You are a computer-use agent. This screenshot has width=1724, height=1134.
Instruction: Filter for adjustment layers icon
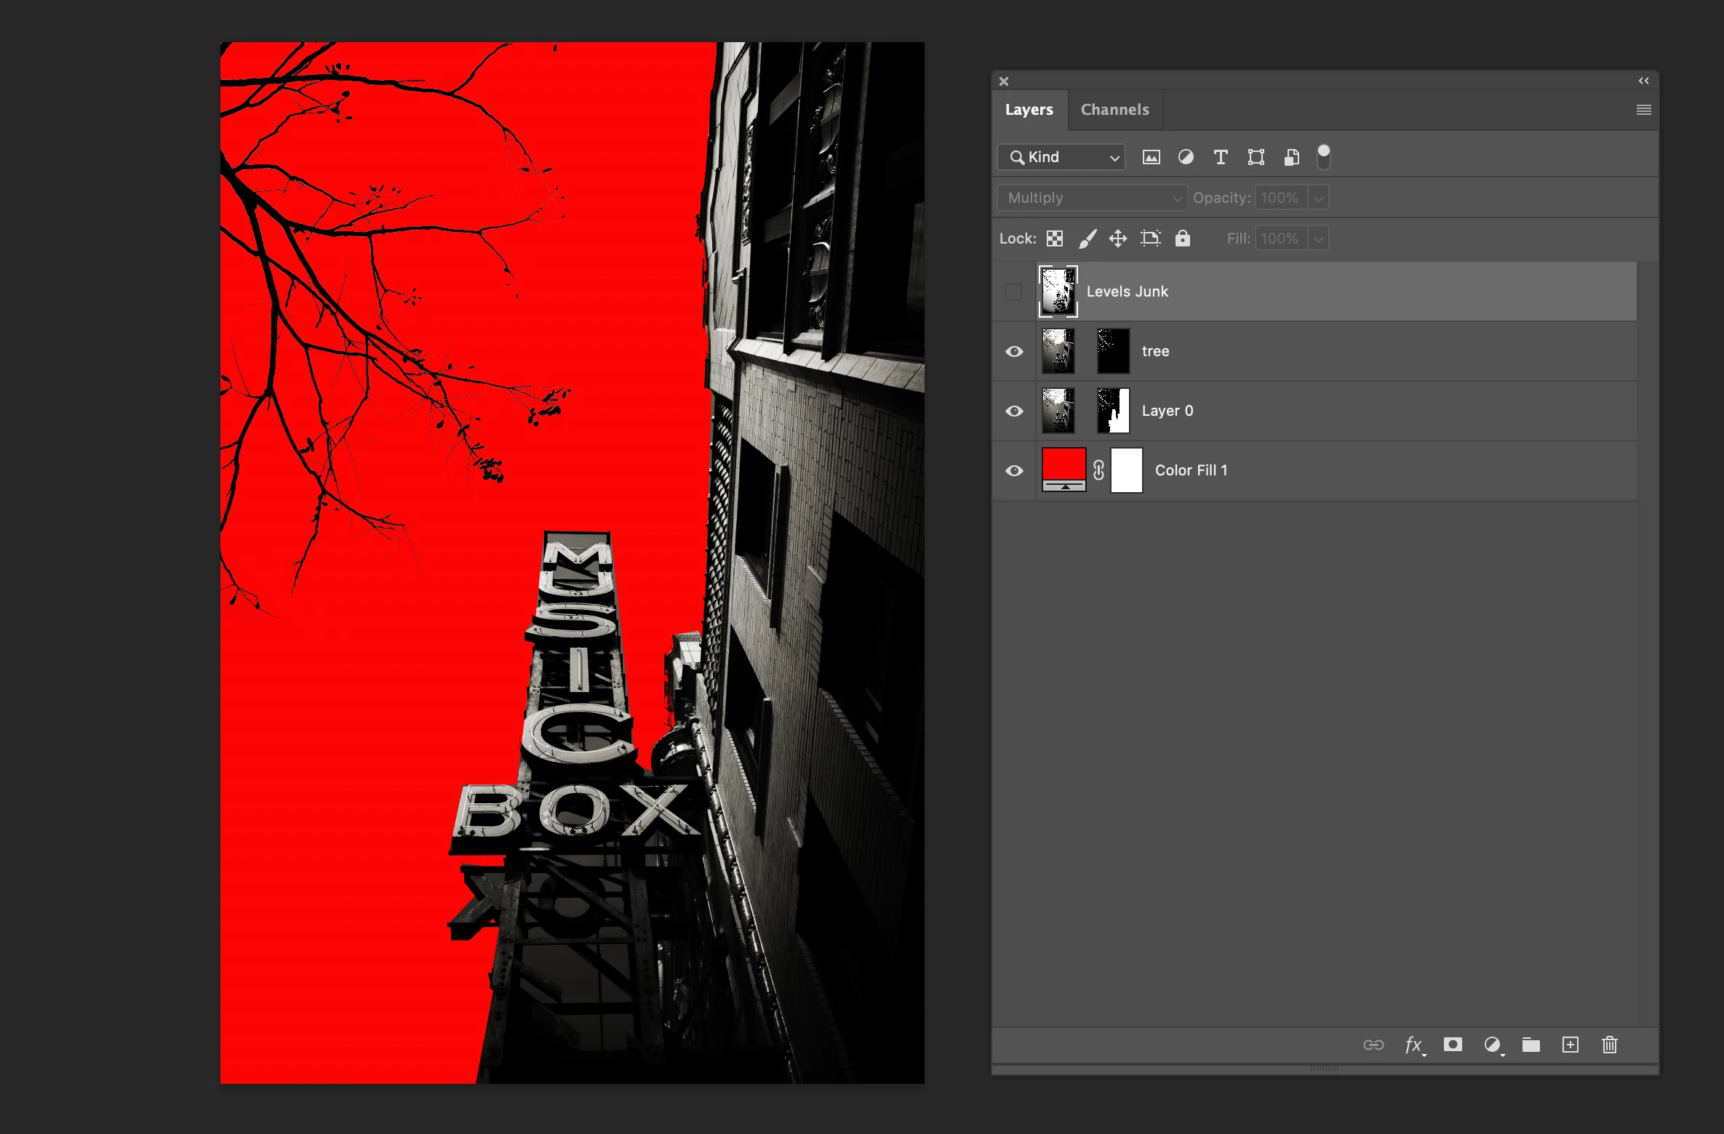1186,157
